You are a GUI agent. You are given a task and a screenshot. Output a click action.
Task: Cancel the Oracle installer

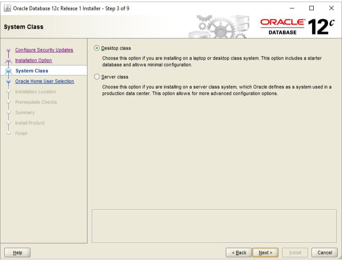coord(325,252)
